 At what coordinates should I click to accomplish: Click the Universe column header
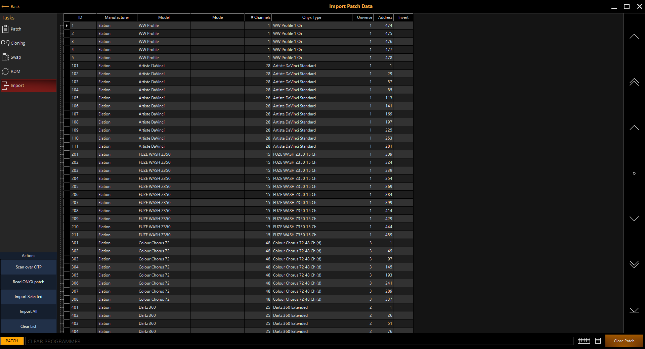coord(363,17)
